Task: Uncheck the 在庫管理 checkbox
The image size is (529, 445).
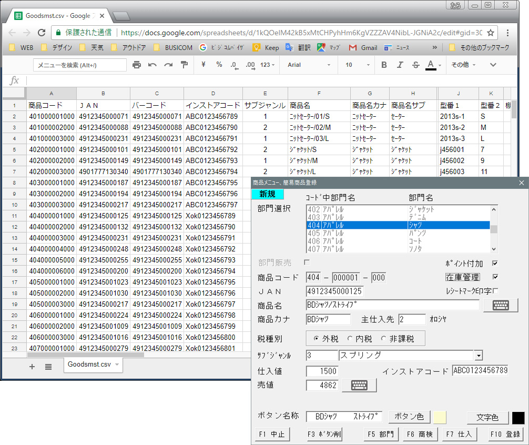Action: pyautogui.click(x=495, y=277)
